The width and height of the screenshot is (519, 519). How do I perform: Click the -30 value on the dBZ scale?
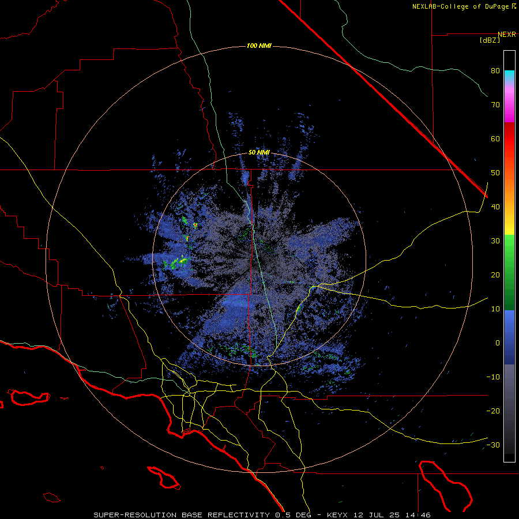493,445
